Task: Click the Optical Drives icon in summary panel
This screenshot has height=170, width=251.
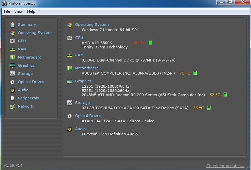Action: (70, 116)
